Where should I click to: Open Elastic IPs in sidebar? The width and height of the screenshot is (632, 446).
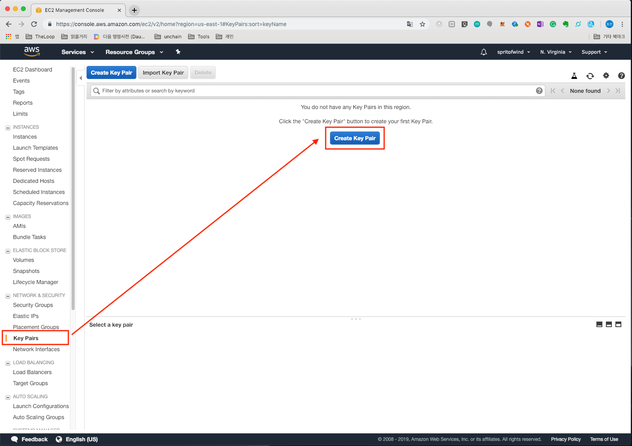click(26, 316)
